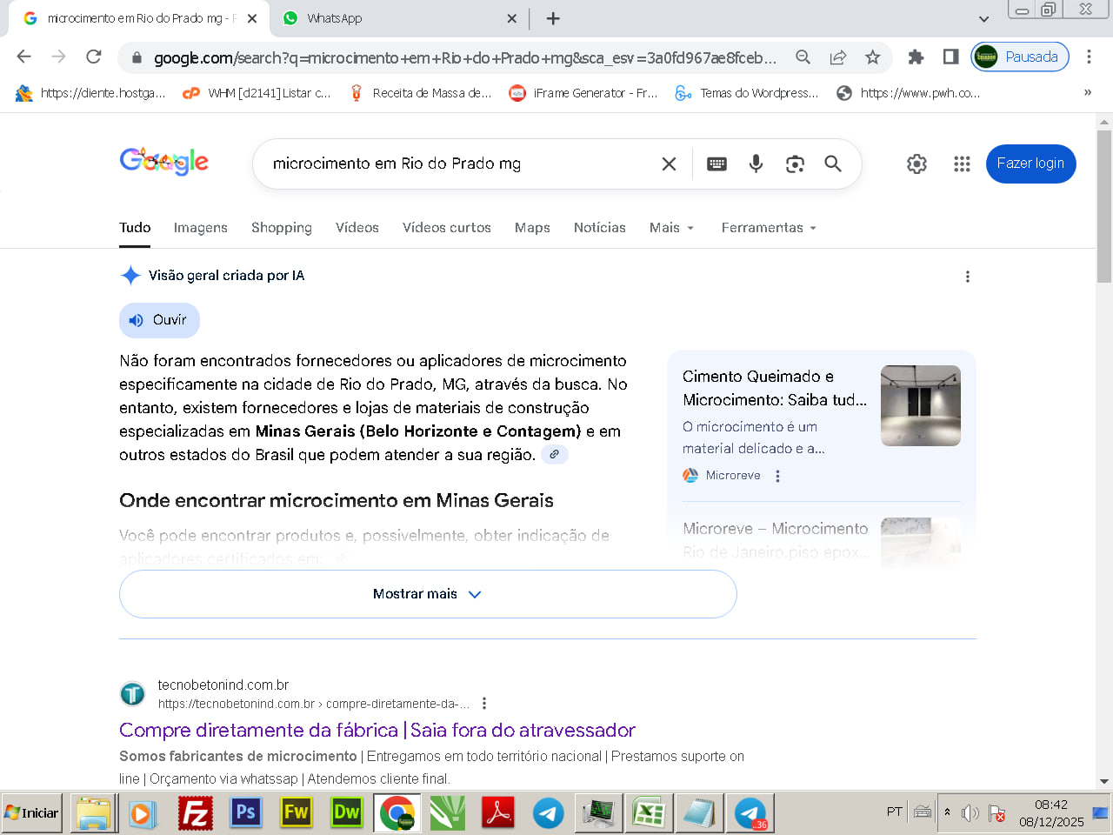This screenshot has width=1113, height=835.
Task: Open Google search settings gear icon
Action: coord(916,164)
